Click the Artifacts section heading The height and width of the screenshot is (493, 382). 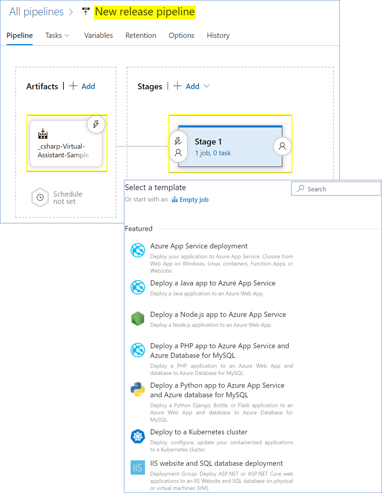click(42, 87)
